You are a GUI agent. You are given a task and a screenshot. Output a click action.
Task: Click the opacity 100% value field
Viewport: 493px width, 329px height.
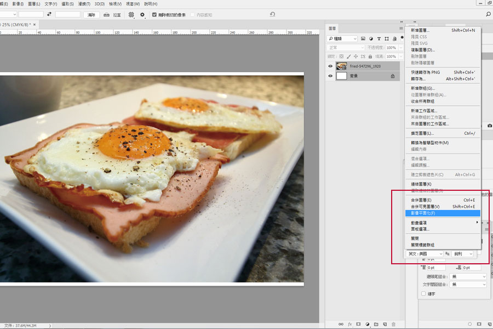point(392,48)
